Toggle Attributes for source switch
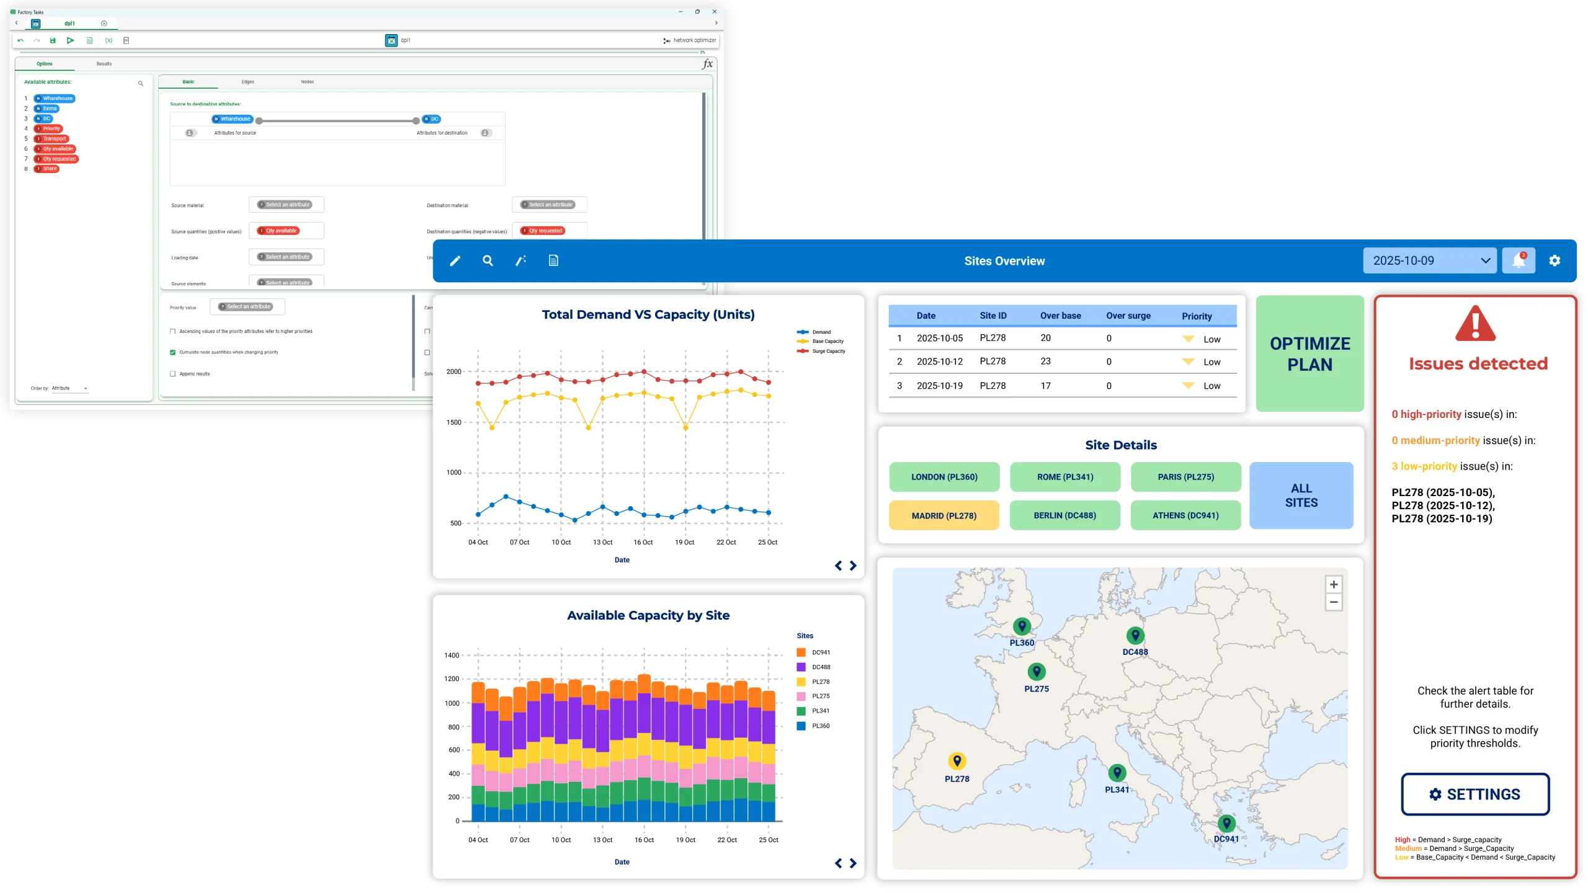Viewport: 1588px width, 893px height. pos(190,133)
